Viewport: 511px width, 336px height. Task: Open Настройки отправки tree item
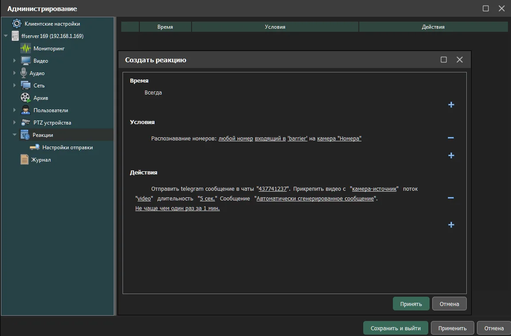(x=67, y=147)
